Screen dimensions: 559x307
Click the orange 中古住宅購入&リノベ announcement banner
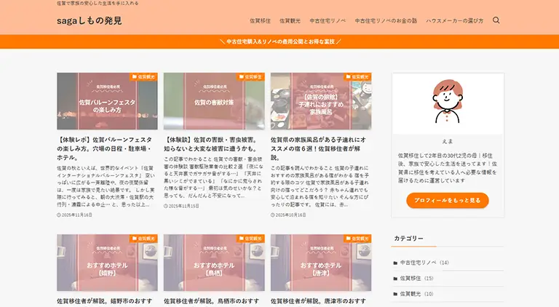pyautogui.click(x=279, y=41)
